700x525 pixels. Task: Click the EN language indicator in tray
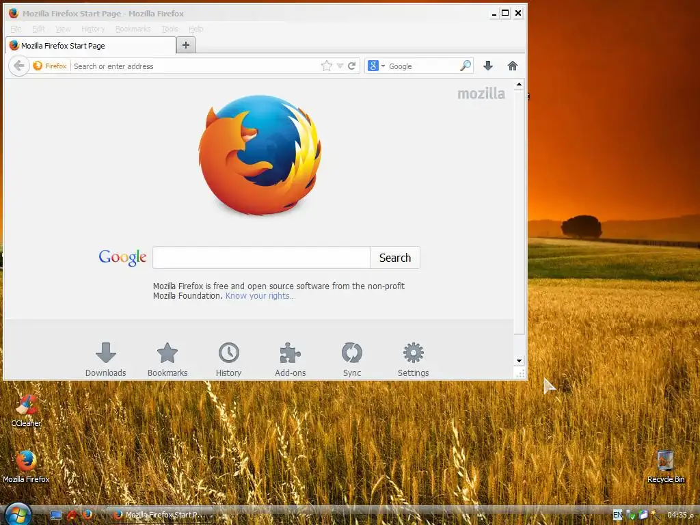[x=617, y=515]
